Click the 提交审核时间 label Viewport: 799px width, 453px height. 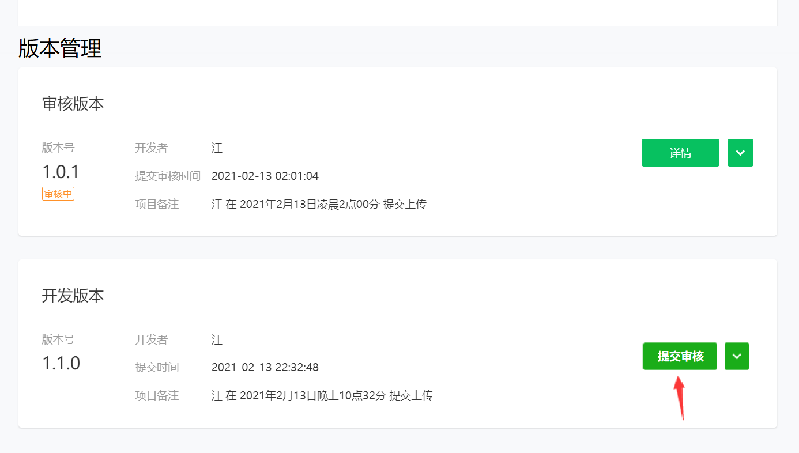(x=168, y=176)
